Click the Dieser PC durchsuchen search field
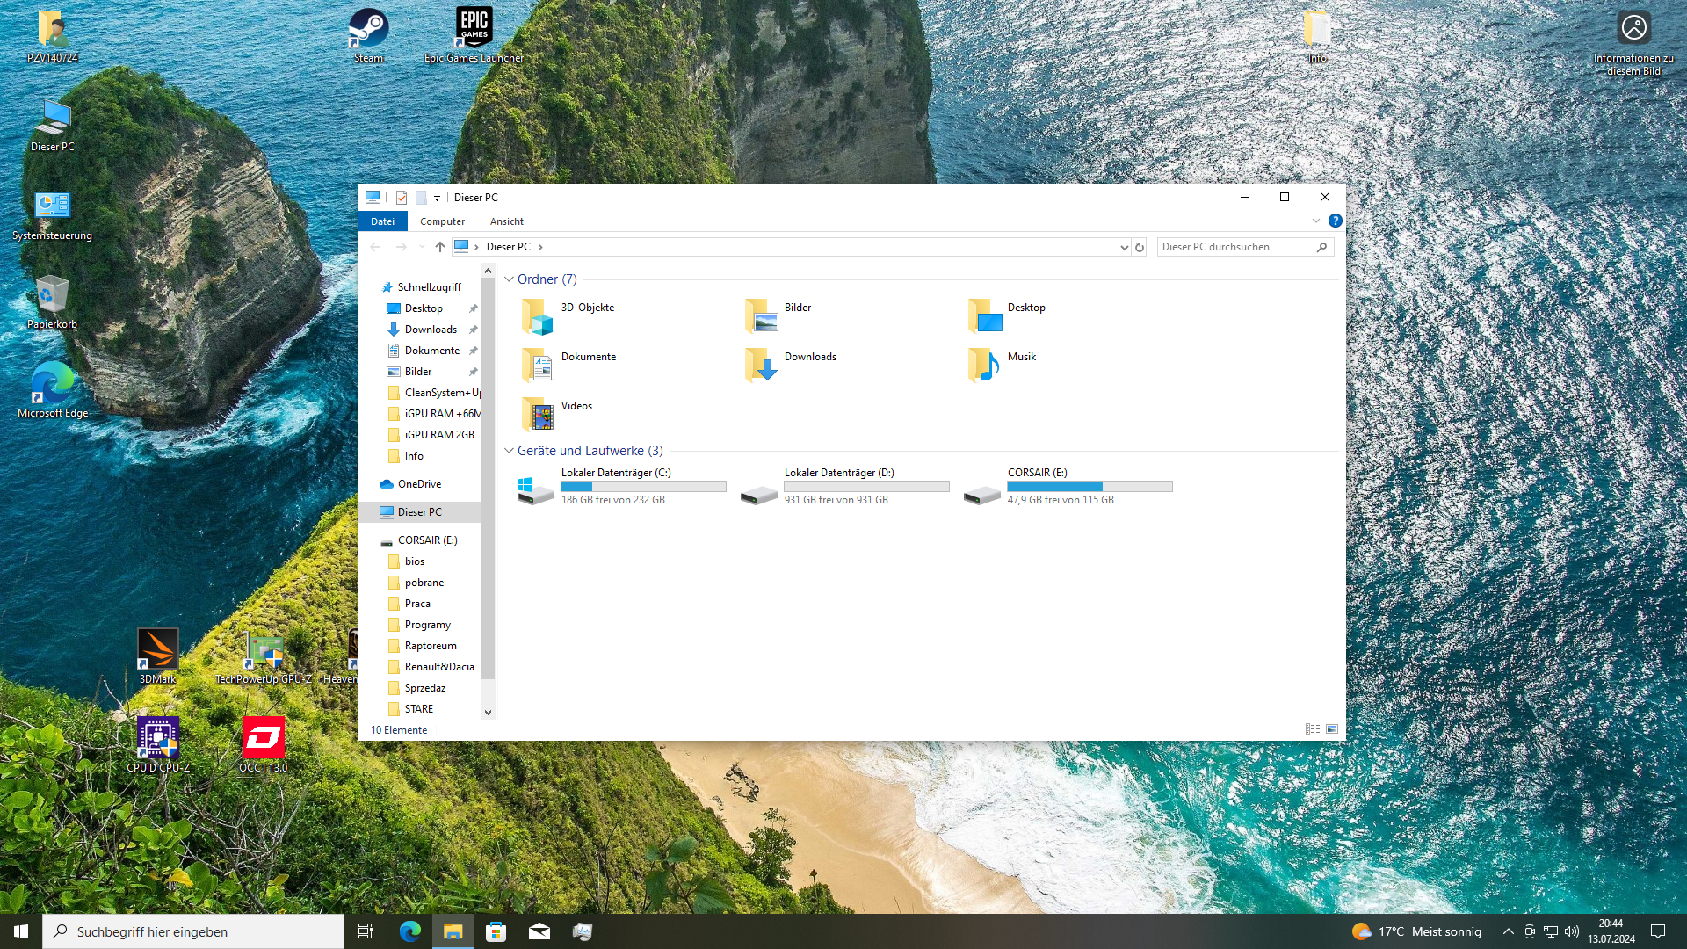Screen dimensions: 1687x949 [1245, 247]
